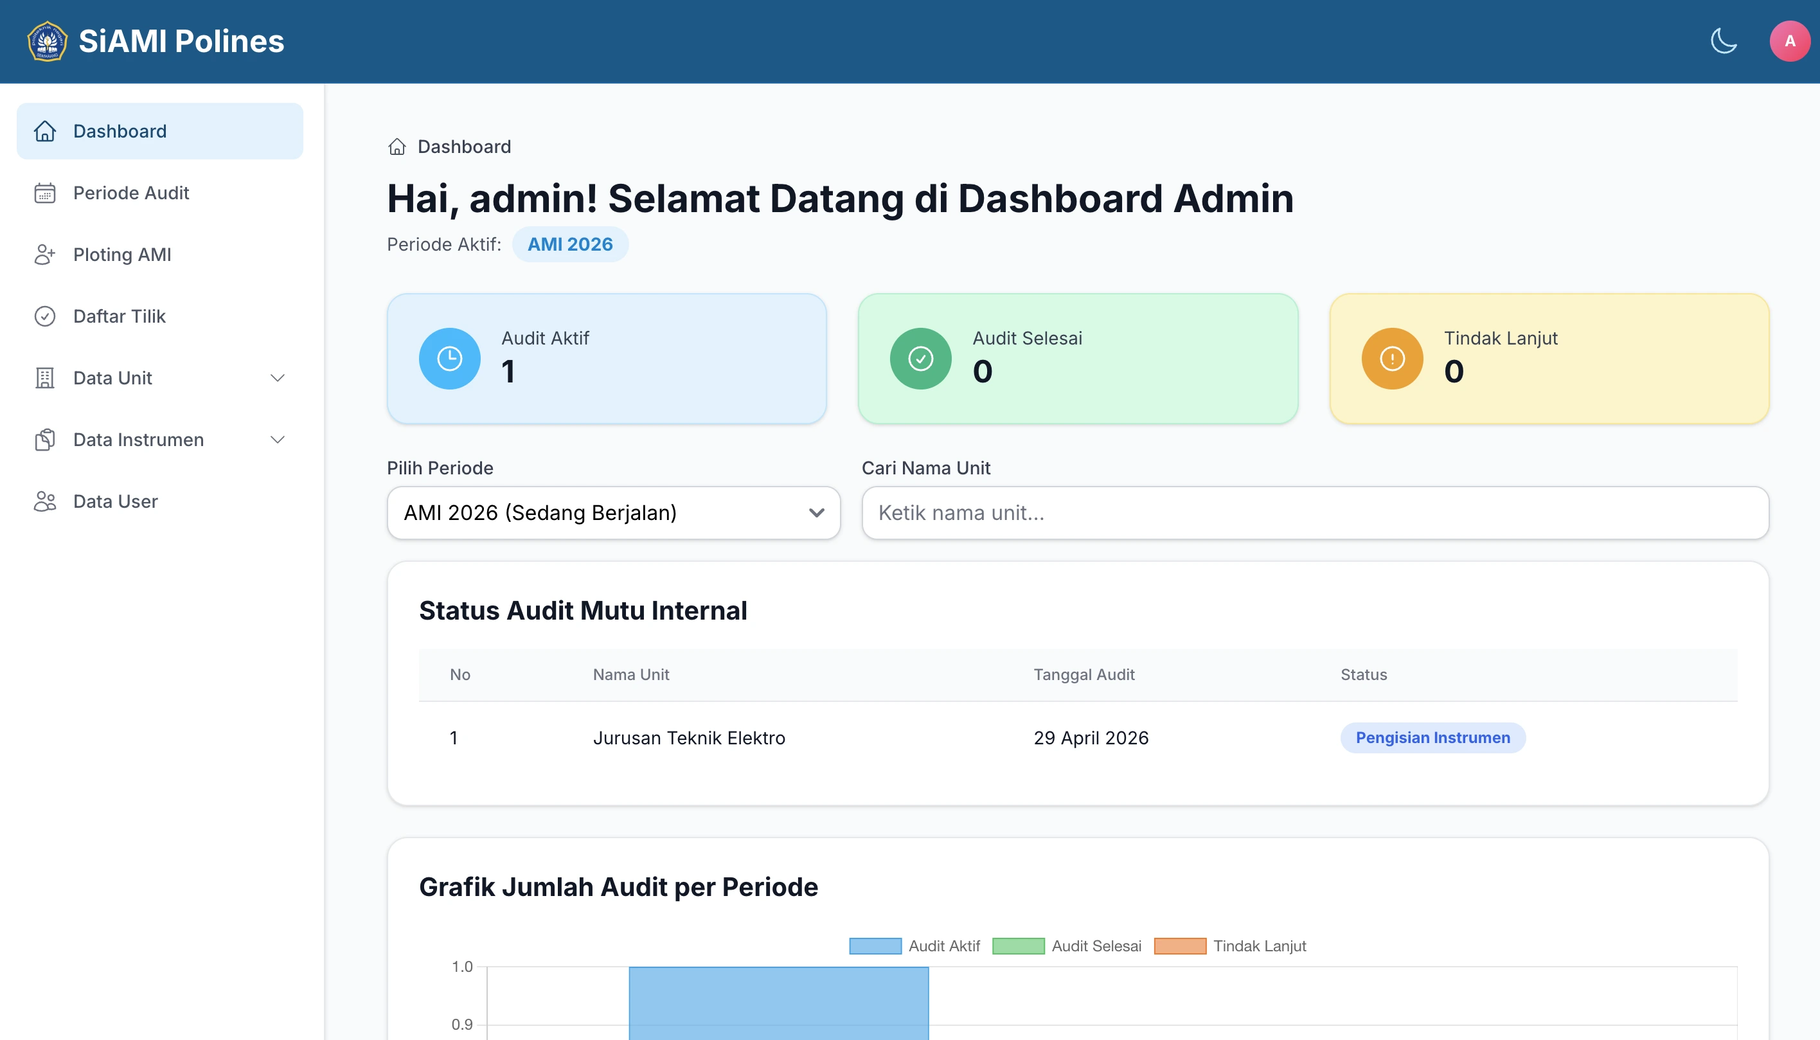Toggle Tindak Lanjut legend swatch in chart
The height and width of the screenshot is (1040, 1820).
pyautogui.click(x=1179, y=946)
